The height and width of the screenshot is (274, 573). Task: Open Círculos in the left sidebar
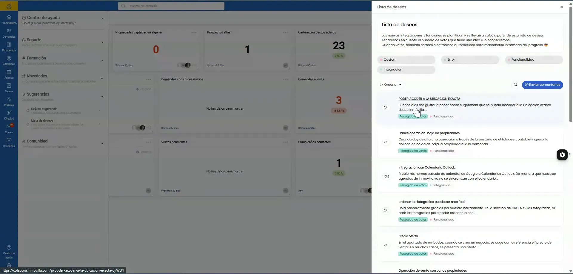point(9,115)
